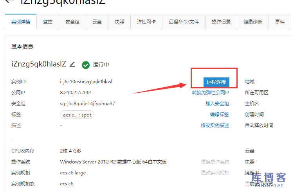Viewport: 292px width, 192px height.
Task: Click the acs:e... : spot tag chip
Action: 77,115
